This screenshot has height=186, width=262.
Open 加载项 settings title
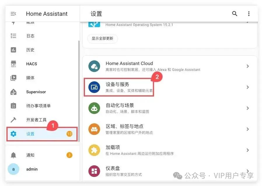tap(113, 147)
